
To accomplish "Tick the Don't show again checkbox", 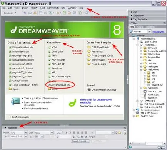I will [x=10, y=117].
